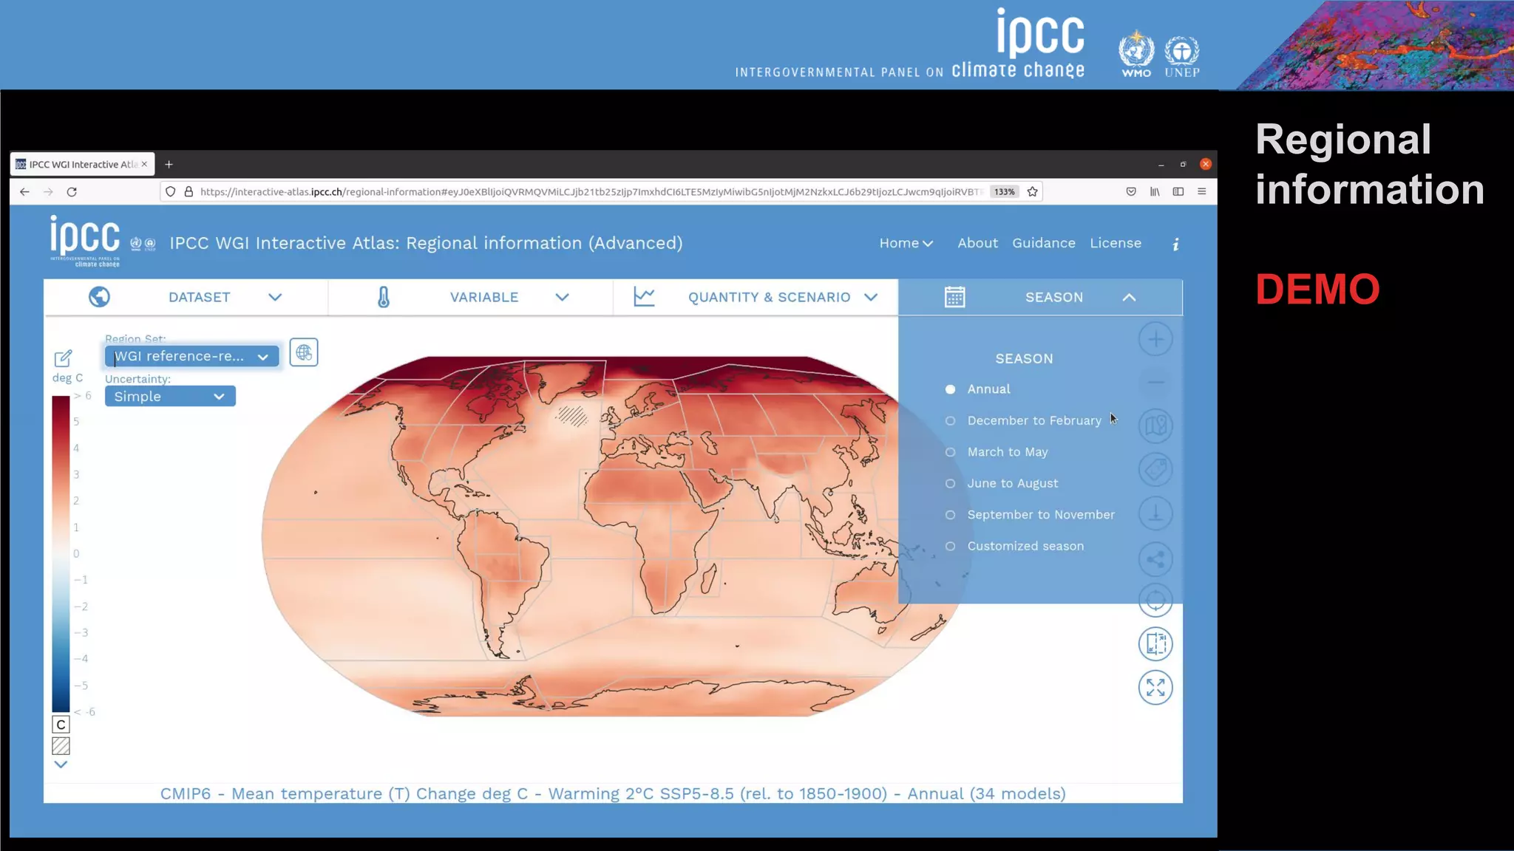Expand the legend chevron below hatching box

pos(61,765)
